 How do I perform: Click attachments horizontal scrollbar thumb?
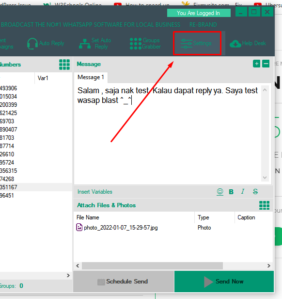(x=152, y=266)
